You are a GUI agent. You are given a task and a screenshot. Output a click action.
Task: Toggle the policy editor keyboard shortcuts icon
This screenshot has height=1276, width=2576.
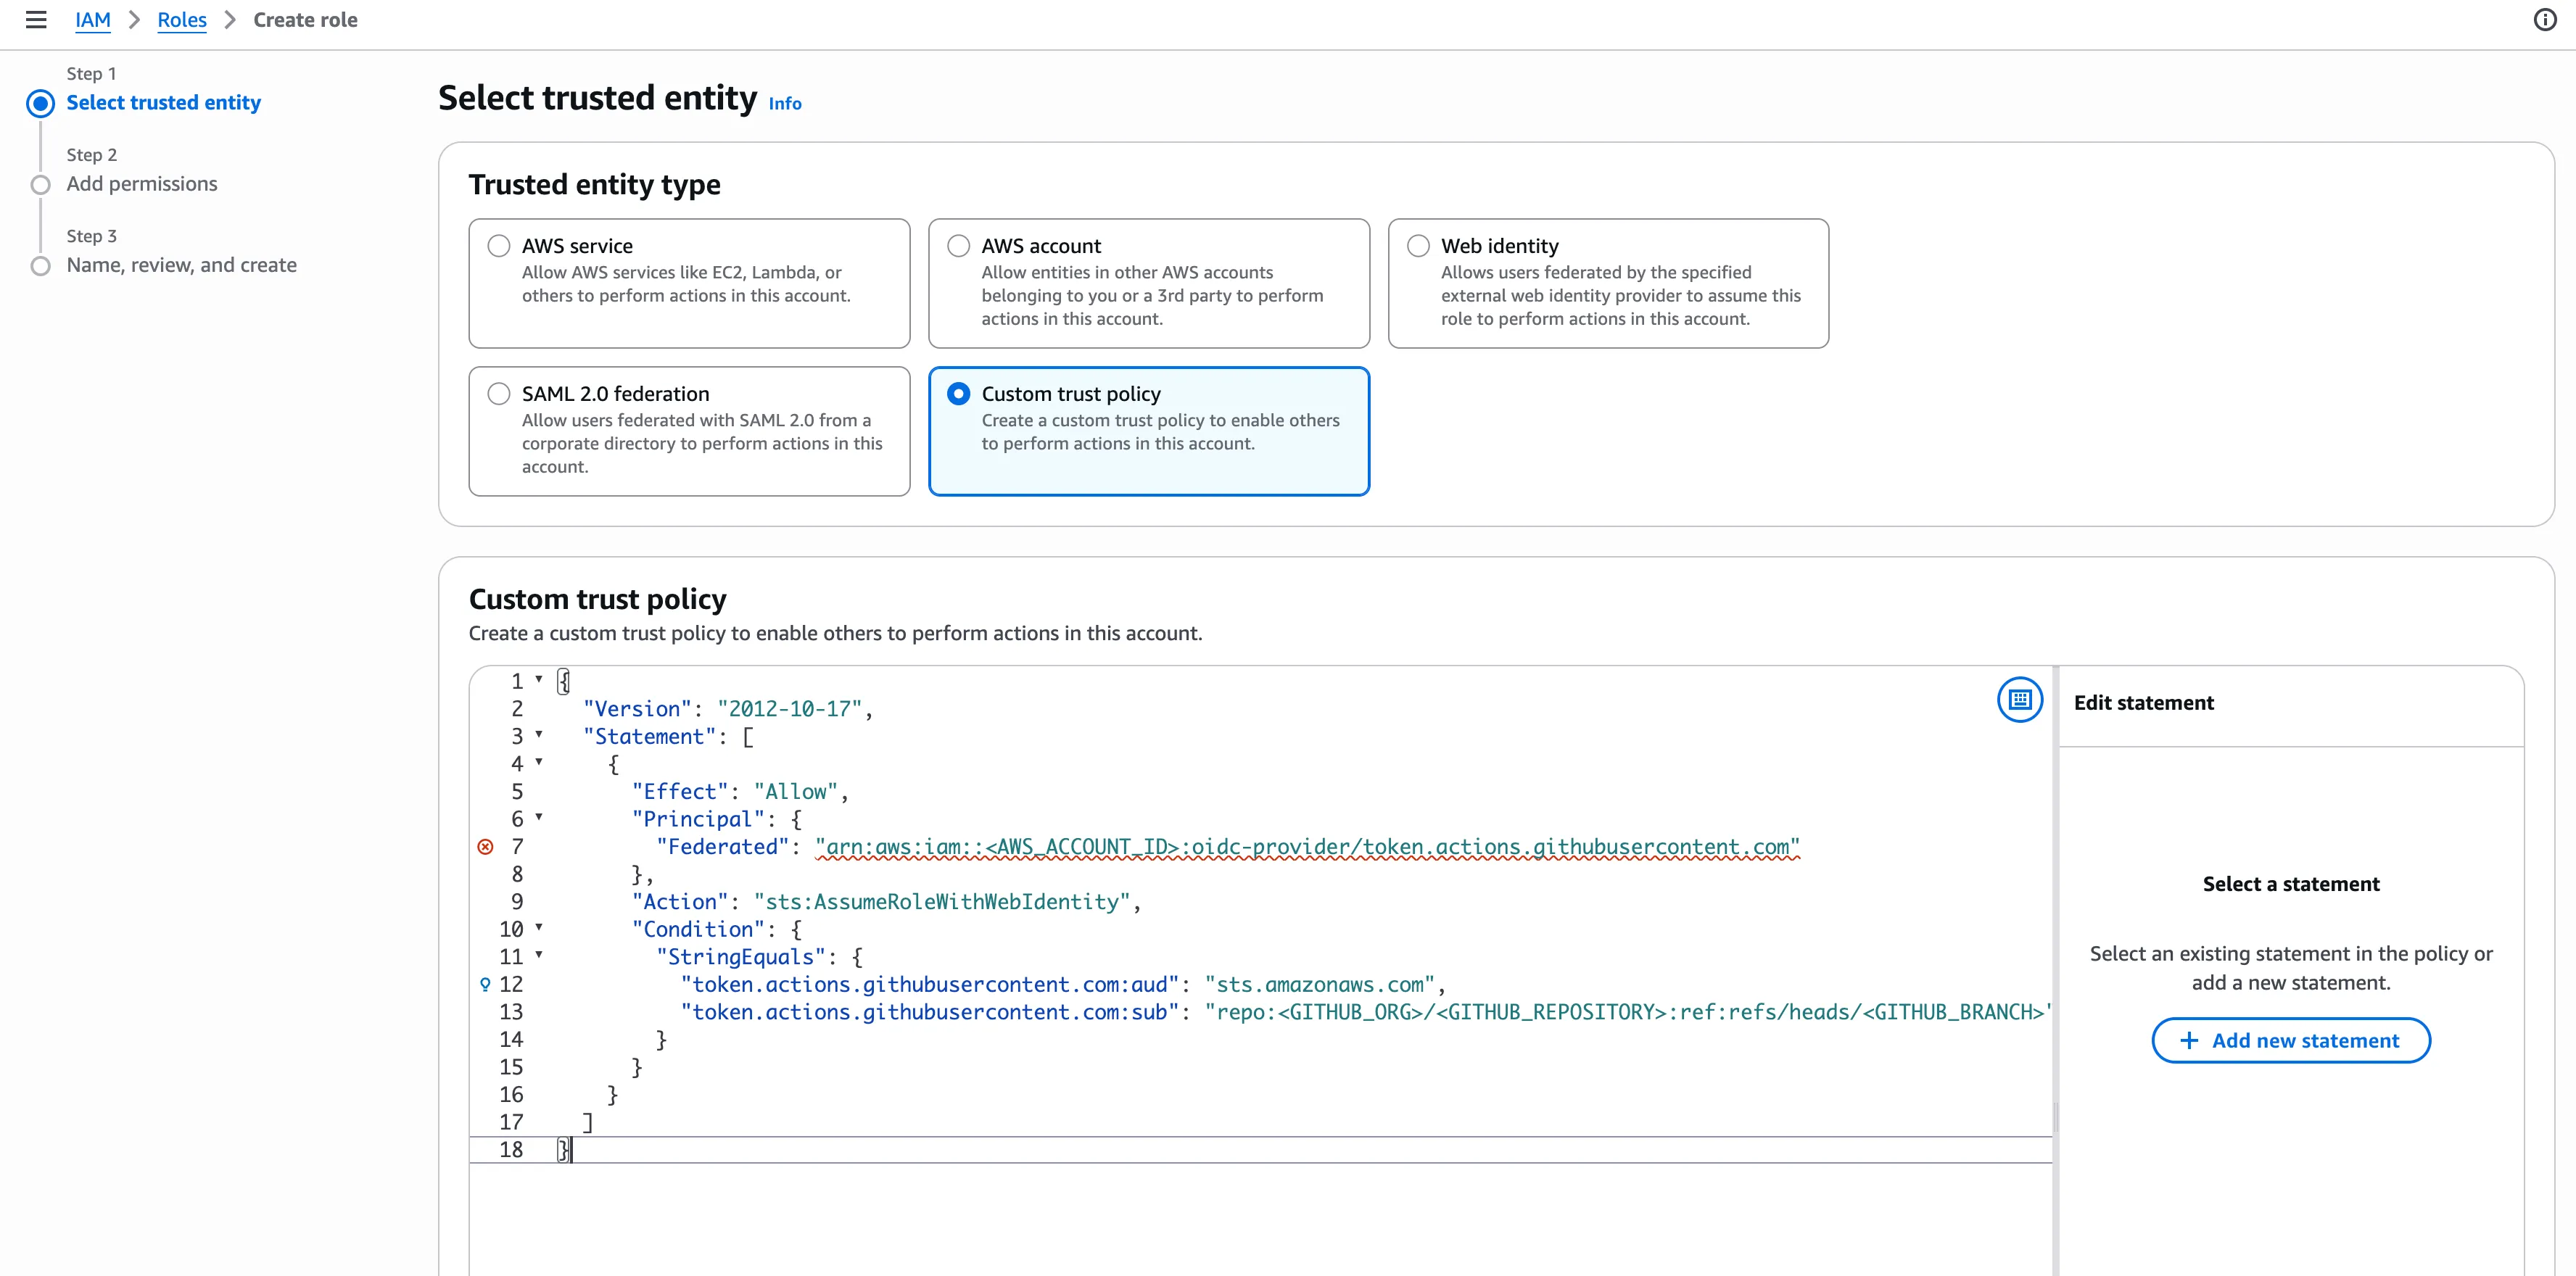coord(2019,699)
